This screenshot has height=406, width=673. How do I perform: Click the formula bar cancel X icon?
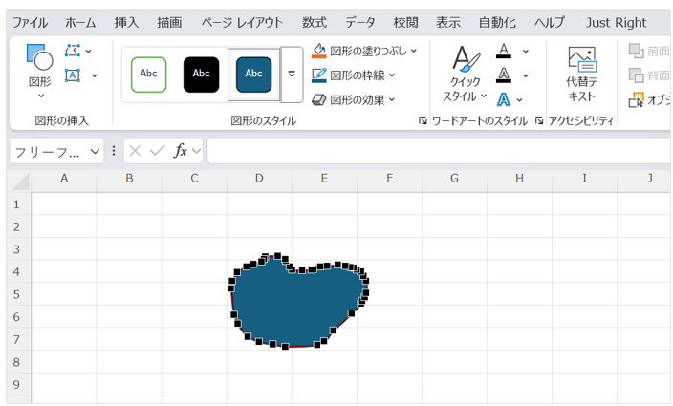pyautogui.click(x=135, y=151)
